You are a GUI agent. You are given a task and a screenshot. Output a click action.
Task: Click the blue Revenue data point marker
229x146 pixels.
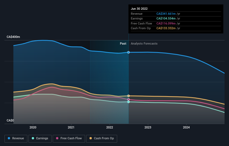[128, 52]
